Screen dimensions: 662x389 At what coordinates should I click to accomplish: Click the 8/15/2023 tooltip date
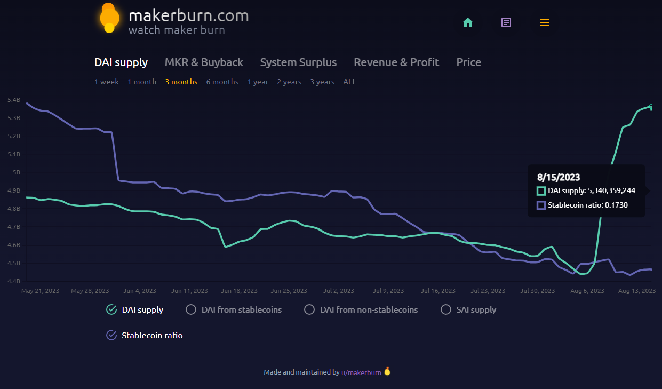pyautogui.click(x=559, y=177)
